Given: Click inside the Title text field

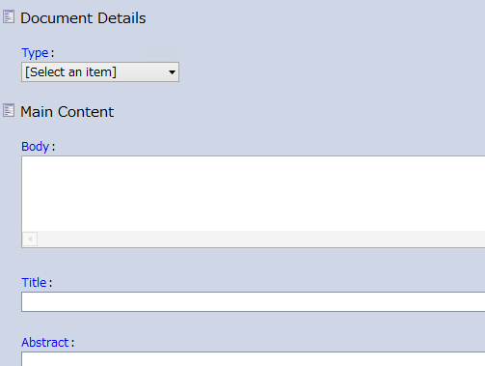Looking at the screenshot, I should tap(254, 302).
